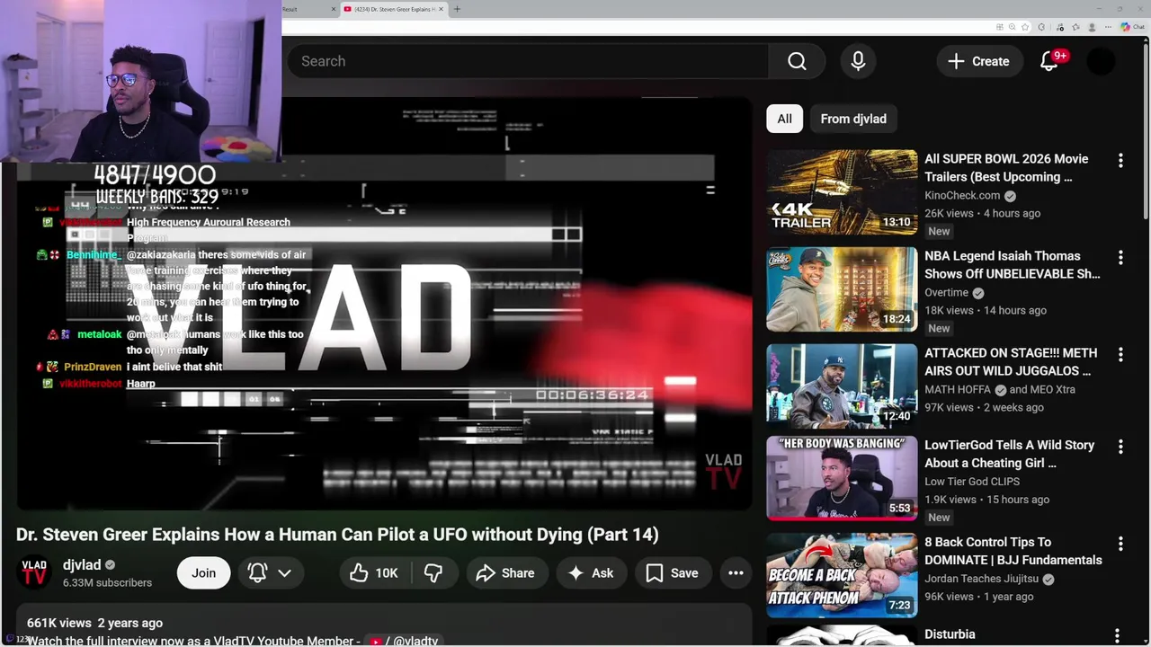
Task: Open the browser Chat copilot button
Action: pos(1132,27)
